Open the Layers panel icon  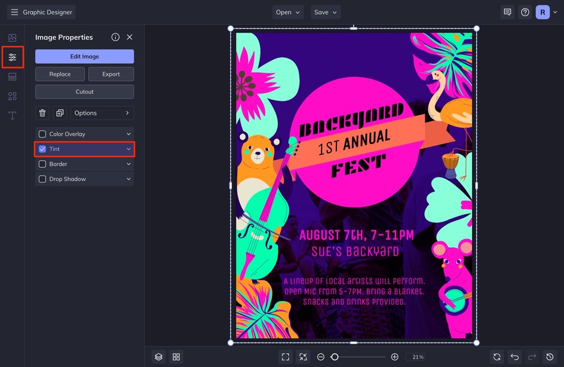158,357
